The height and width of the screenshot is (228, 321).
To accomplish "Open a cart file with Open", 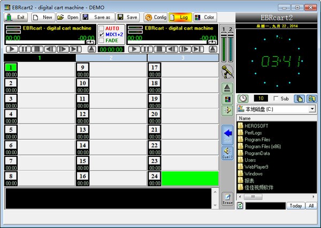I will 68,18.
